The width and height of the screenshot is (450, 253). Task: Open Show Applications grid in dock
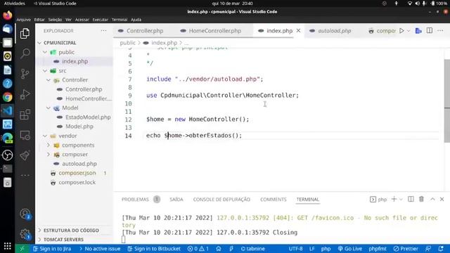(x=8, y=246)
